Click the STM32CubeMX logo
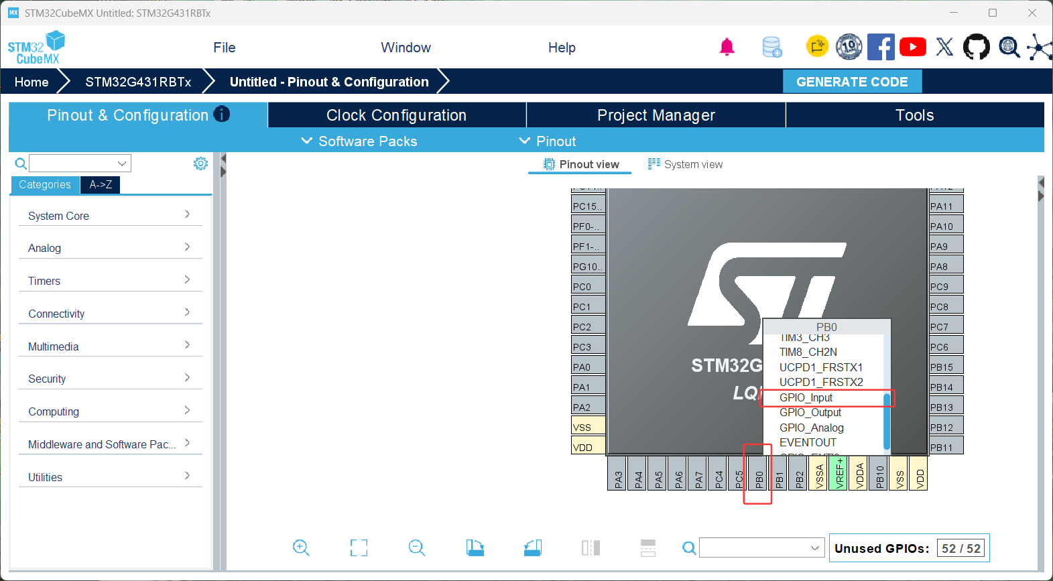This screenshot has height=581, width=1053. (37, 48)
